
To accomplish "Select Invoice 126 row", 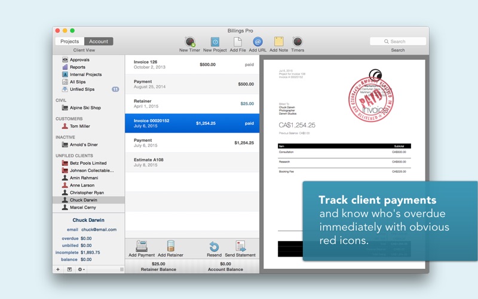I will pyautogui.click(x=192, y=65).
